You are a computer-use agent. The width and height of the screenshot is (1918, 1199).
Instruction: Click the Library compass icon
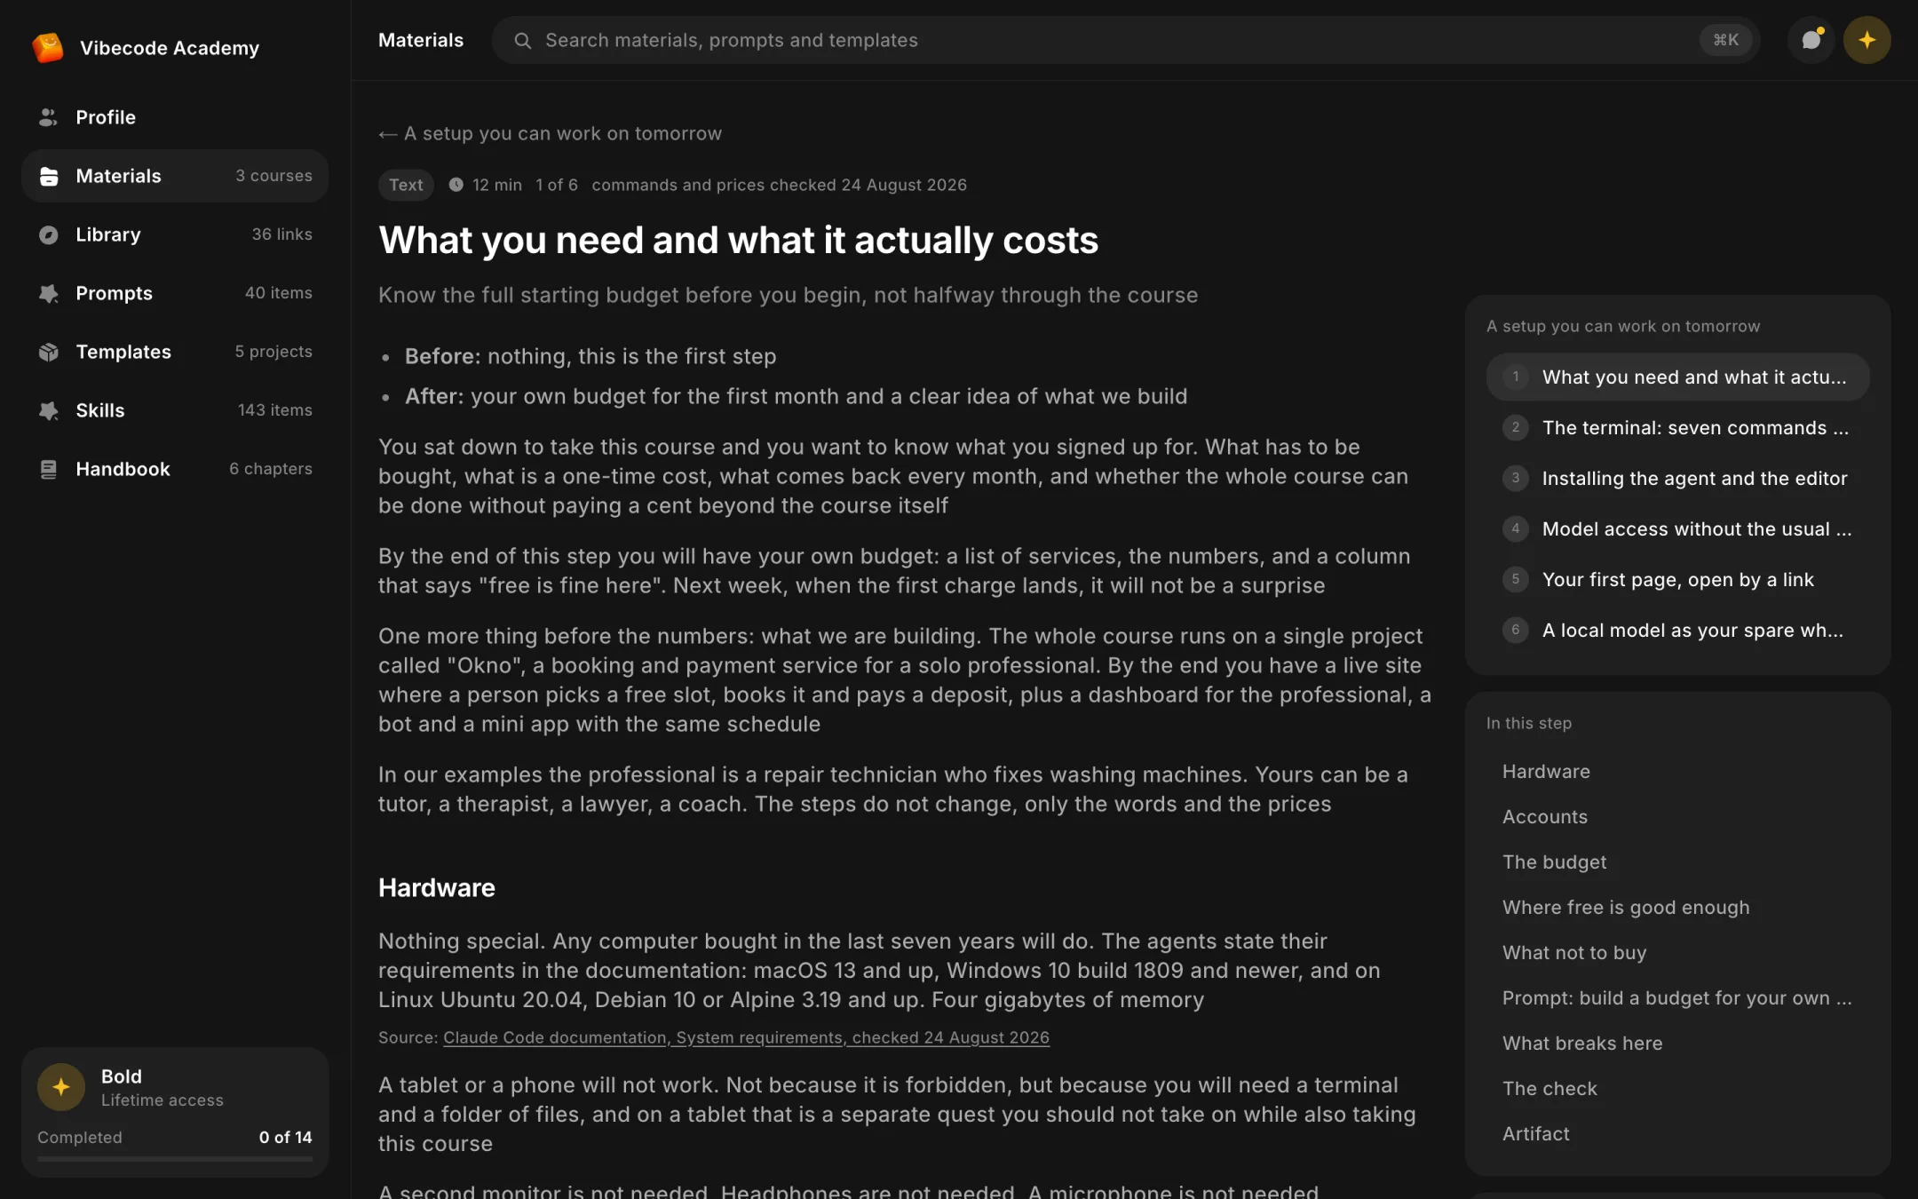tap(49, 234)
